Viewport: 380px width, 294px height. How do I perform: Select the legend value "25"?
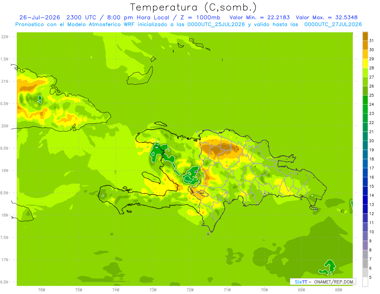(x=371, y=95)
